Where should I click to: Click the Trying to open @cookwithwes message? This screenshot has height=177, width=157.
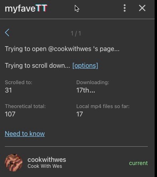point(62,49)
